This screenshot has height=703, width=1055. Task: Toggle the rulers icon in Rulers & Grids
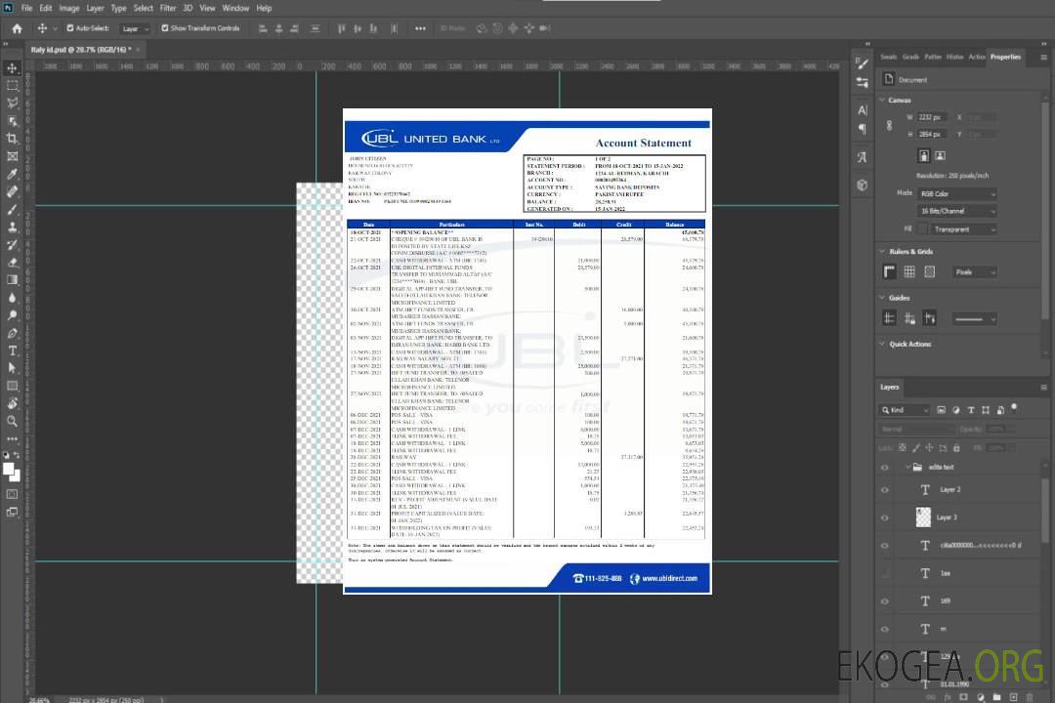890,271
